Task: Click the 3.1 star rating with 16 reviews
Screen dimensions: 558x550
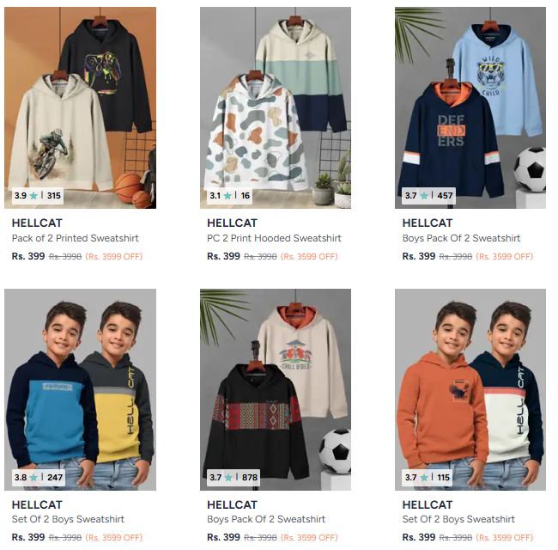Action: [x=230, y=196]
